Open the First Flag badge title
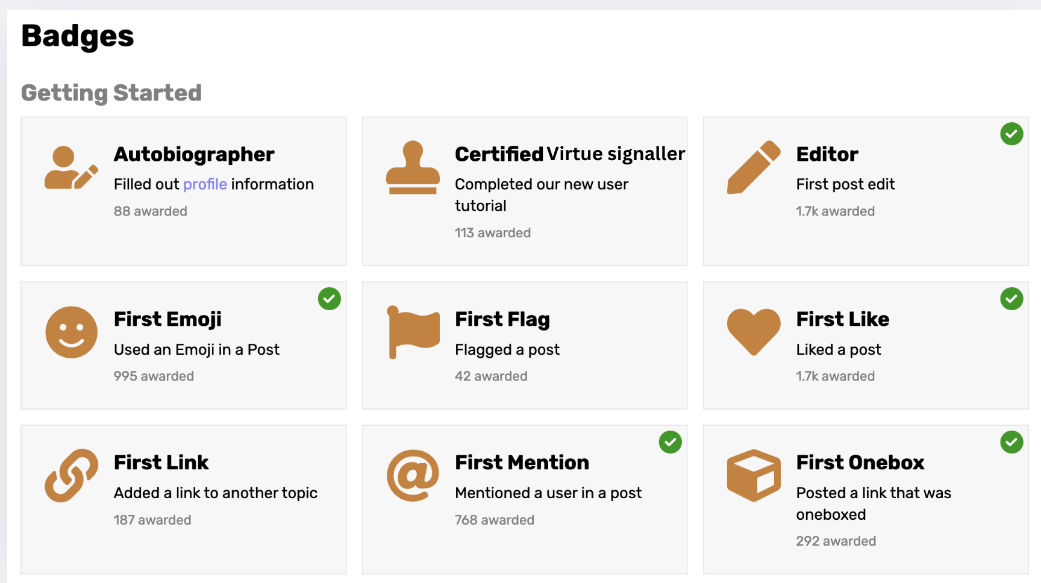 (502, 319)
